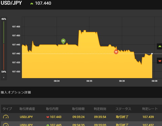Click the green up arrow next to 107.440
The image size is (162, 126).
click(x=32, y=4)
